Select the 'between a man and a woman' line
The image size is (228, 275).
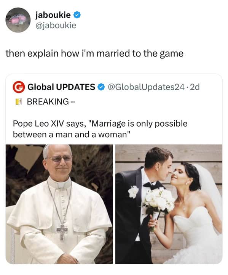(x=72, y=135)
